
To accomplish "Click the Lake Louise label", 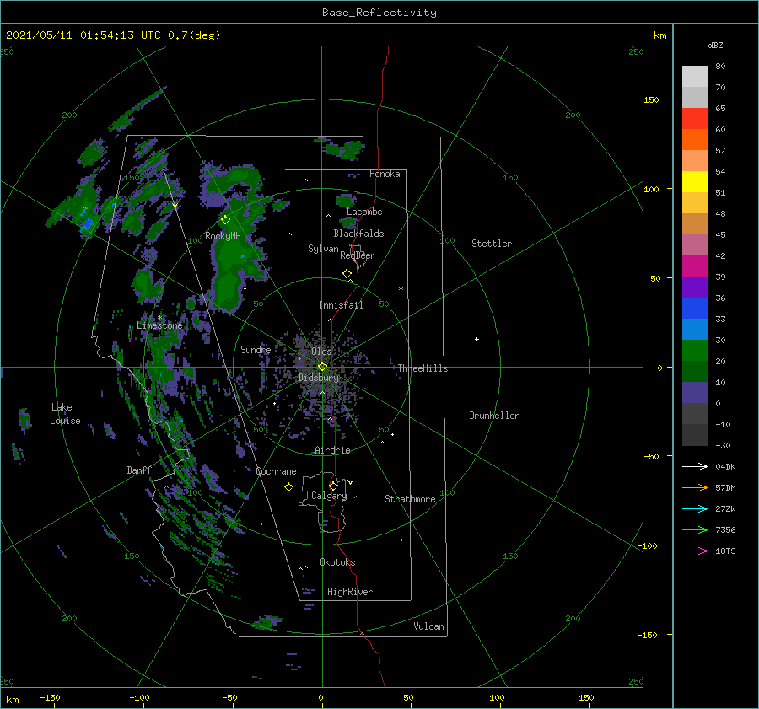I will 65,414.
